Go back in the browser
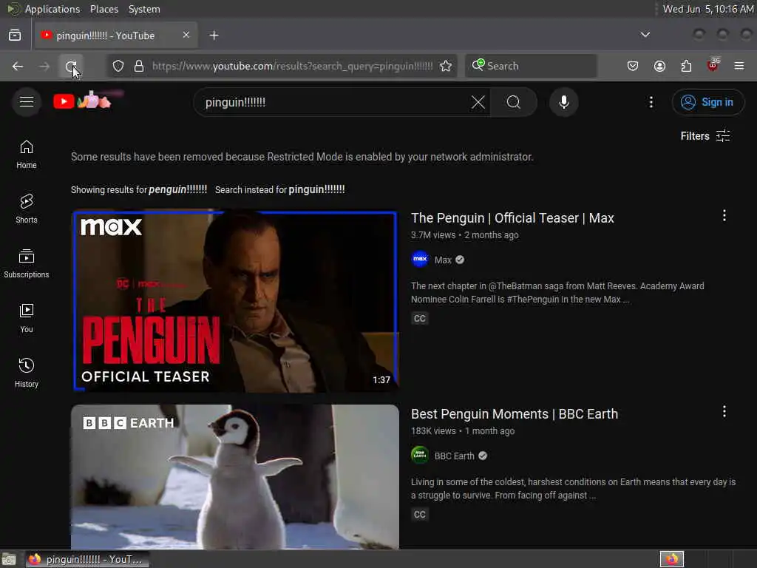757x568 pixels. [x=18, y=66]
